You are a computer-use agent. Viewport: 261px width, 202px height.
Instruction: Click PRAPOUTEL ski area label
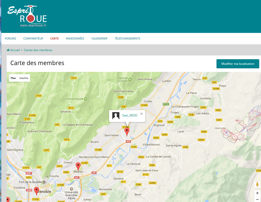[x=220, y=128]
